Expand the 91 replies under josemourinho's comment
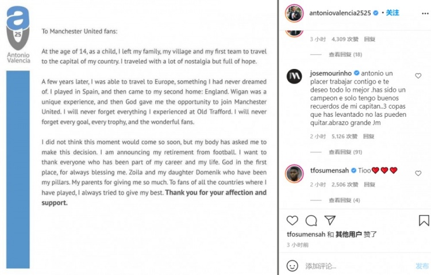This screenshot has width=431, height=275. click(345, 152)
